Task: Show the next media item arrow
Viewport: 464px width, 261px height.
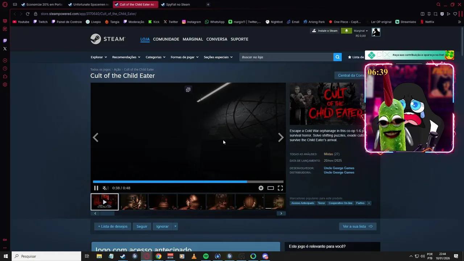Action: click(x=281, y=137)
